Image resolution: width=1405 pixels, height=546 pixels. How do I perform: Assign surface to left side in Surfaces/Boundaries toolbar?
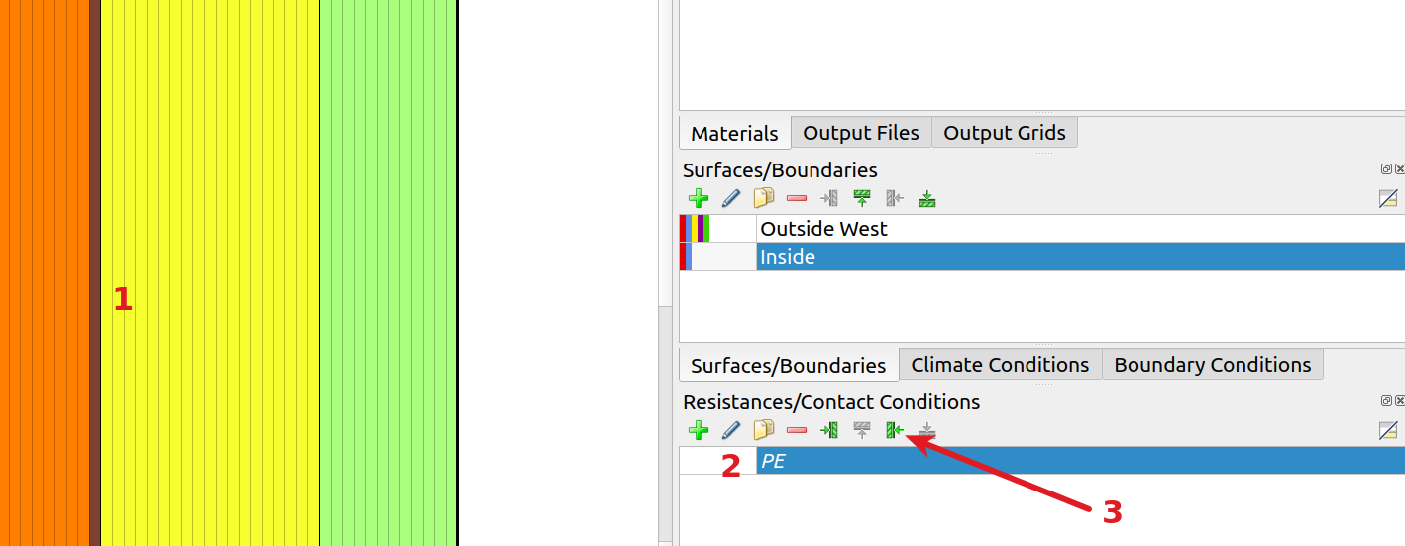[829, 198]
